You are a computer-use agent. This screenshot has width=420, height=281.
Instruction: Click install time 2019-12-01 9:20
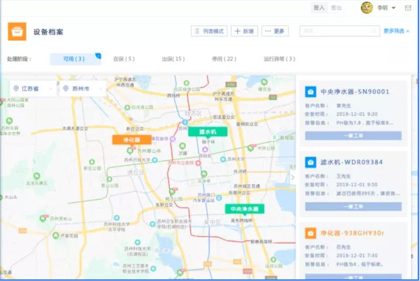click(357, 114)
